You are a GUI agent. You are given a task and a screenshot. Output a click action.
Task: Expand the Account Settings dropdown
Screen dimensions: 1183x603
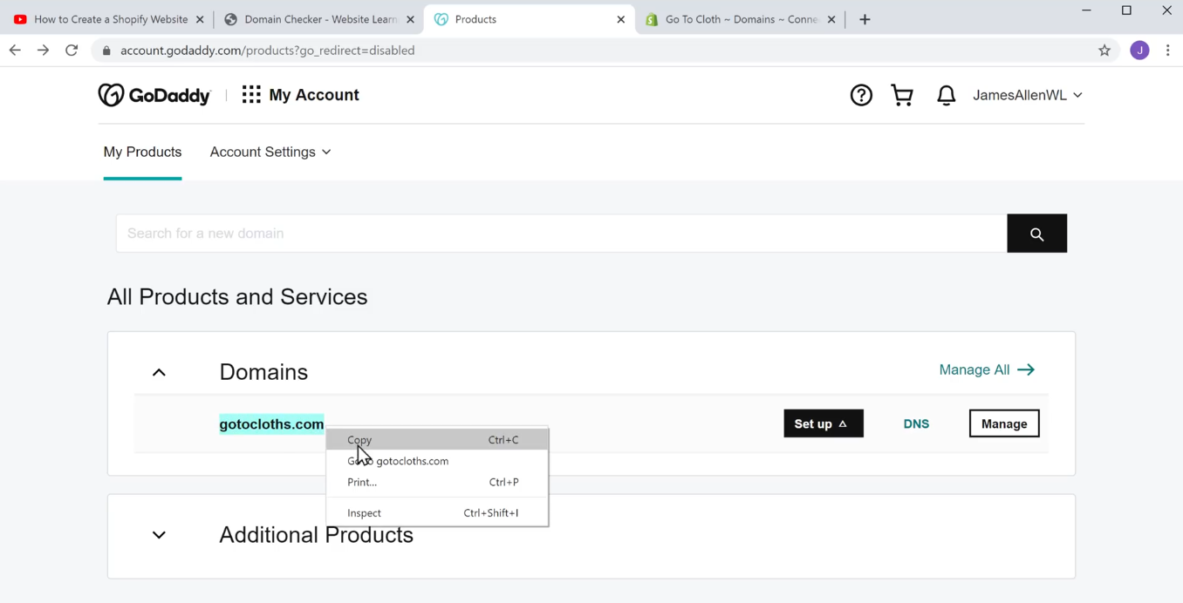(270, 152)
